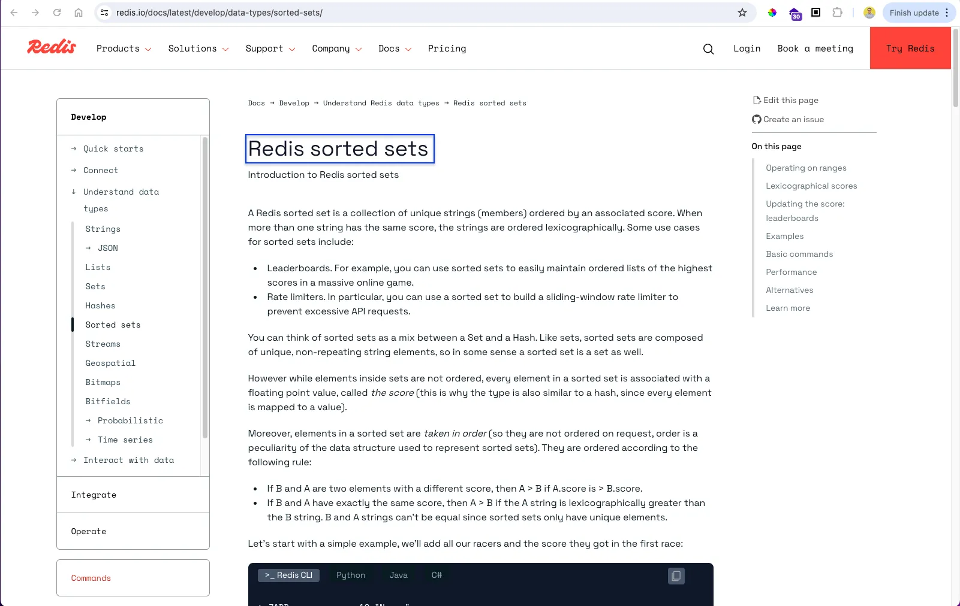Open the colorful wheel extension icon
The width and height of the screenshot is (960, 606).
(x=772, y=13)
